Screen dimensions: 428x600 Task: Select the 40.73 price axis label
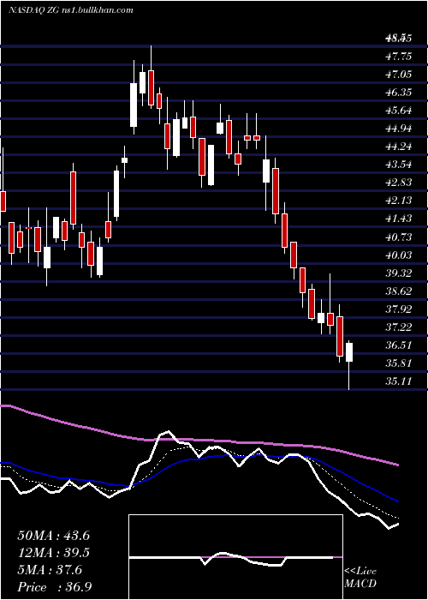(x=398, y=237)
